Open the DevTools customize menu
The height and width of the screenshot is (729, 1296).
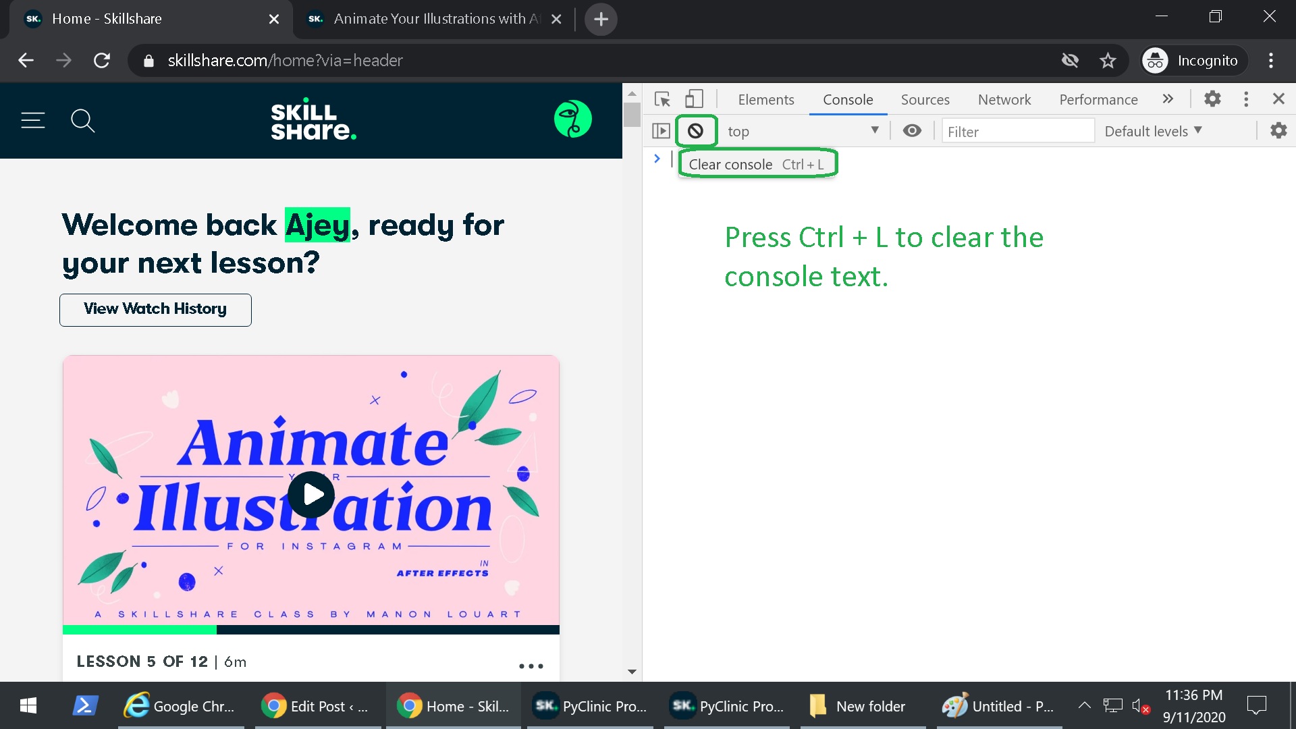pyautogui.click(x=1246, y=99)
